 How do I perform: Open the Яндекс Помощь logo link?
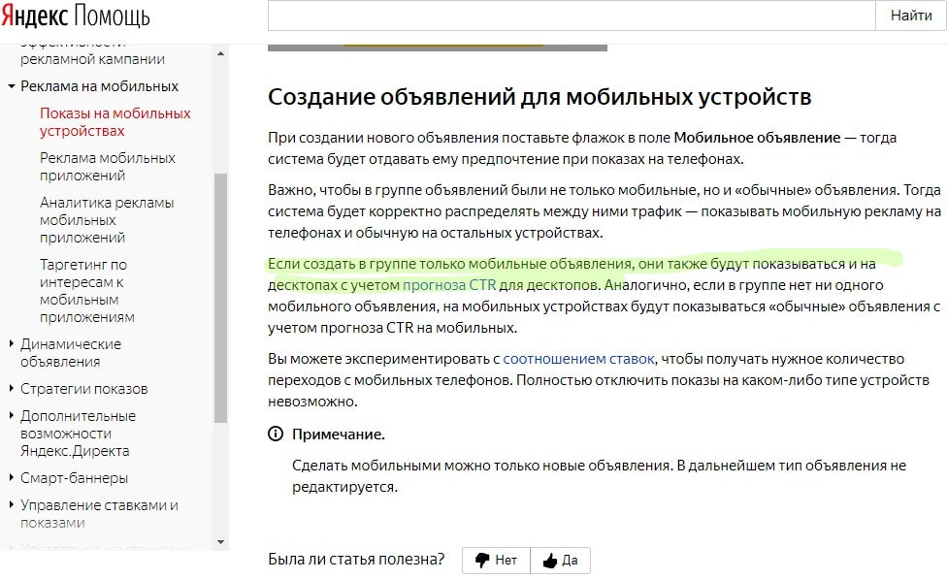[x=76, y=16]
